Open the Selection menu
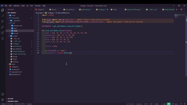 click(16, 6)
